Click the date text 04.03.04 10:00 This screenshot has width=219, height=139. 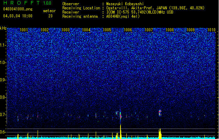coord(18,16)
